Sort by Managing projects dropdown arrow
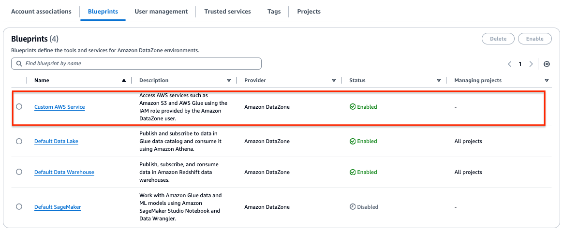Viewport: 563px width, 232px height. pyautogui.click(x=547, y=80)
